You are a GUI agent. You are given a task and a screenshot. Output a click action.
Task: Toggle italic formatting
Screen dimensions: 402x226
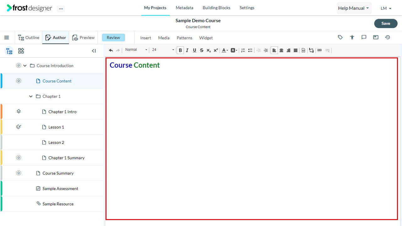(x=187, y=50)
